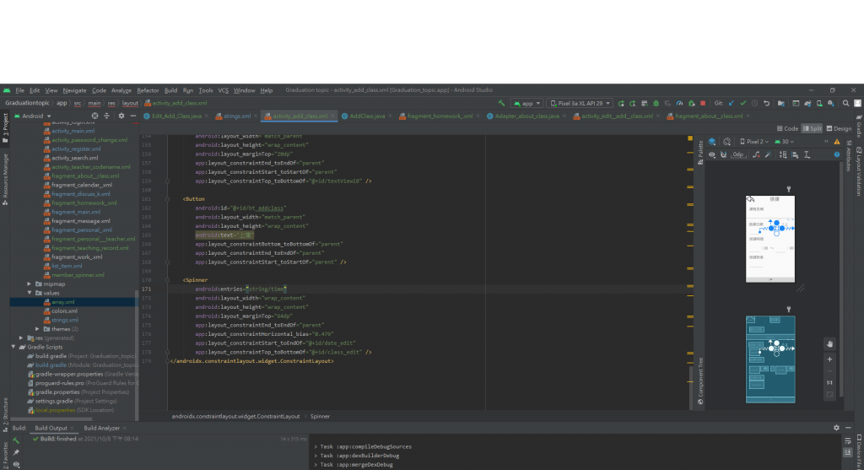Screen dimensions: 864x470
Task: Click Git update project arrow
Action: click(732, 103)
